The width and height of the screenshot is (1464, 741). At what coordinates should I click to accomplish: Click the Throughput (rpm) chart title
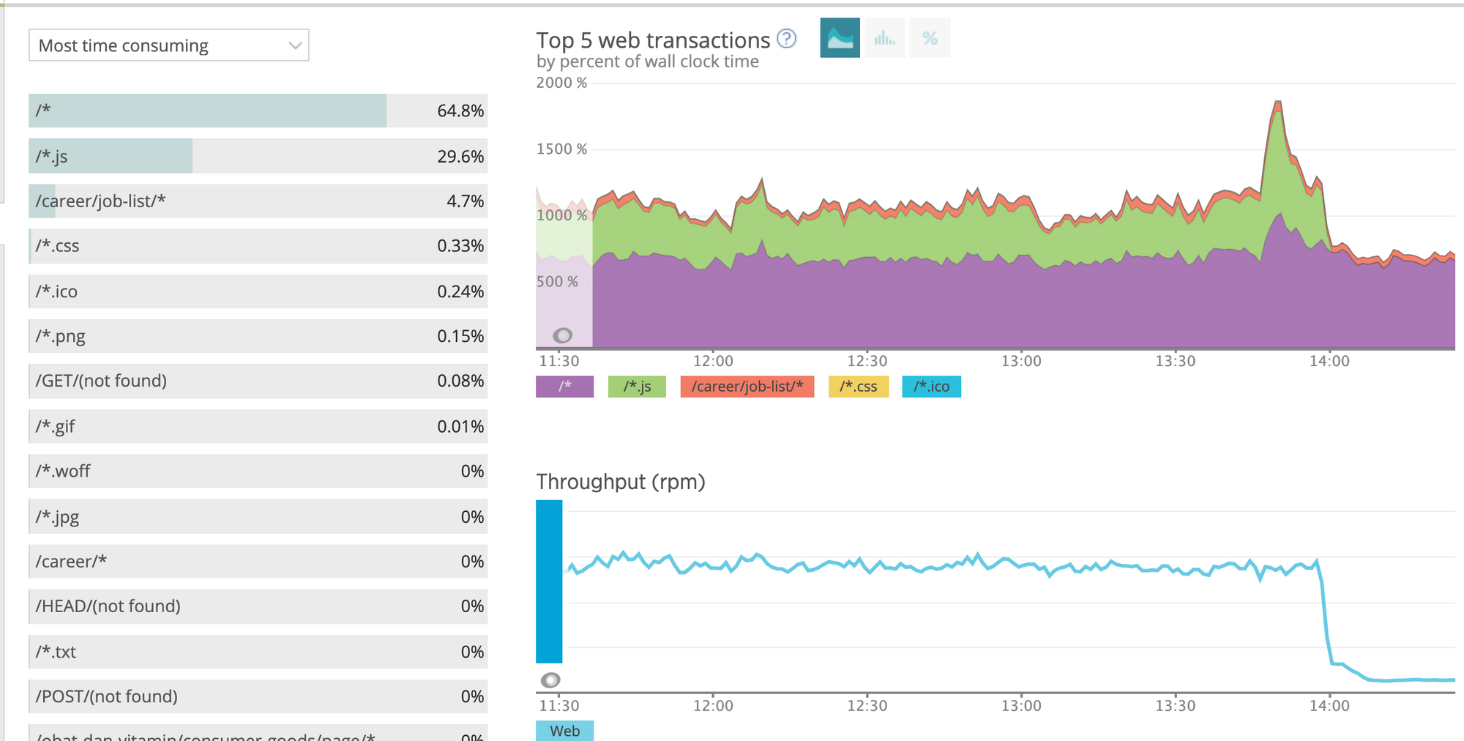[621, 482]
